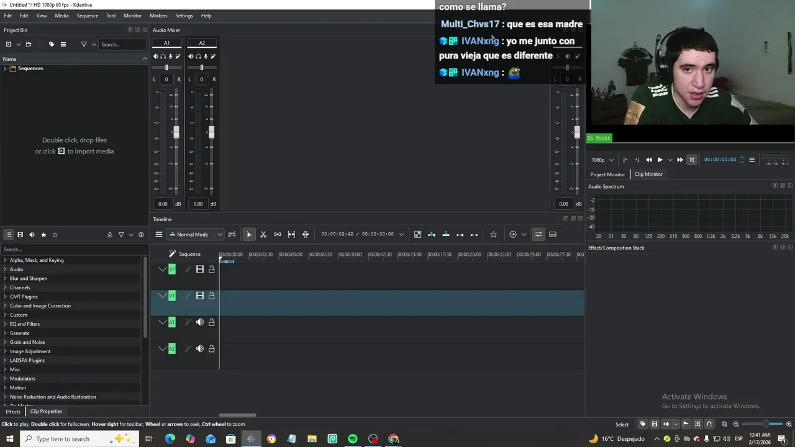Collapse track V2 using its chevron

coord(163,269)
